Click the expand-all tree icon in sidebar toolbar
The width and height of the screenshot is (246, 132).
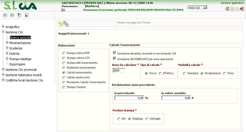5,15
